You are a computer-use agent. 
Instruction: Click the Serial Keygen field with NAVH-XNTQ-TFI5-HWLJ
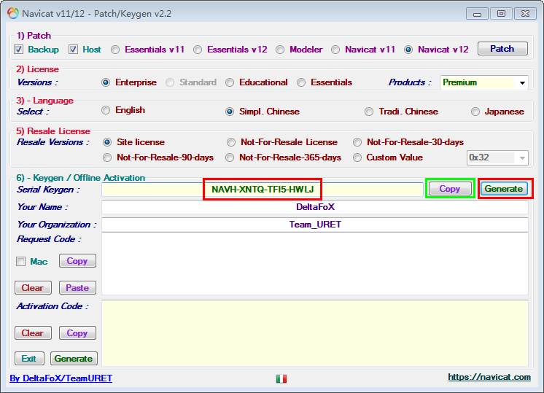(263, 190)
